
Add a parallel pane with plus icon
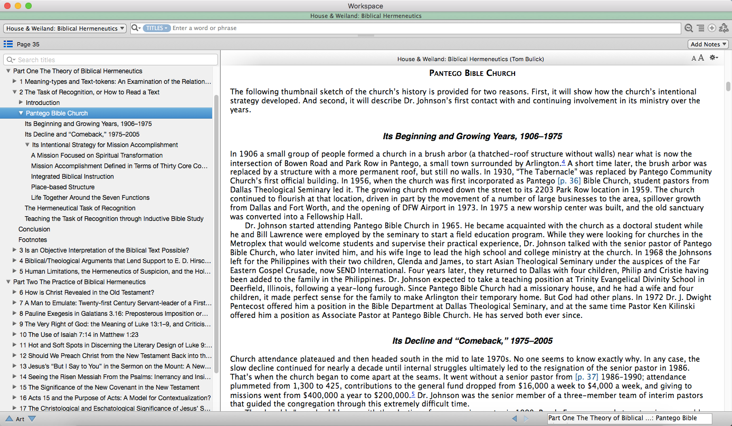pyautogui.click(x=711, y=28)
